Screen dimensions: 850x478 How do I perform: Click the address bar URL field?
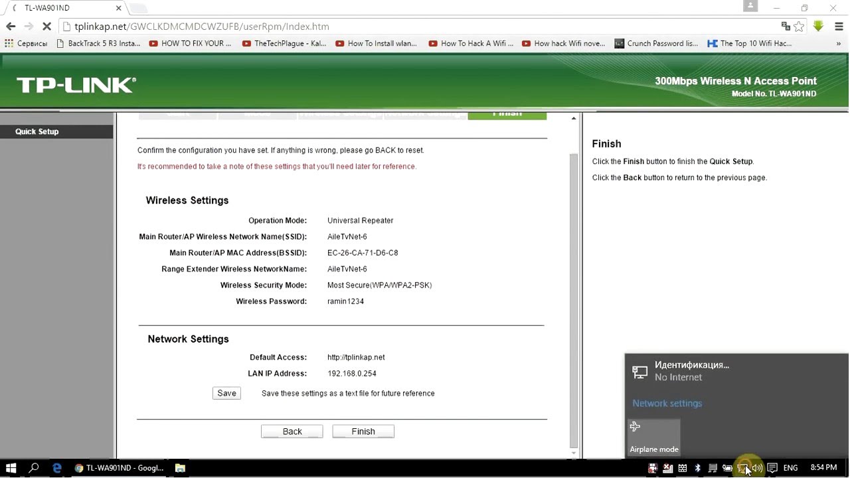418,27
